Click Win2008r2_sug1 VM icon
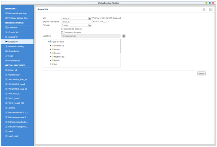This screenshot has height=147, width=217. (6, 84)
